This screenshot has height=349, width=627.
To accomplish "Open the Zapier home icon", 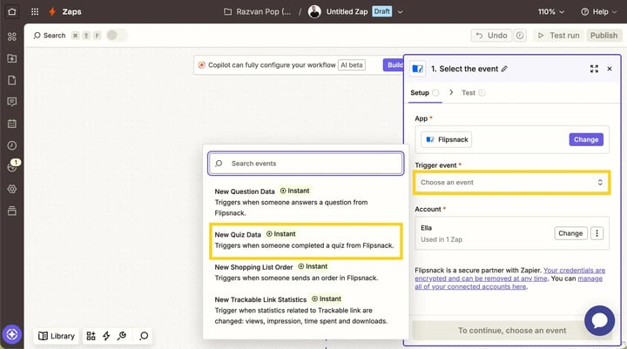I will pyautogui.click(x=12, y=11).
